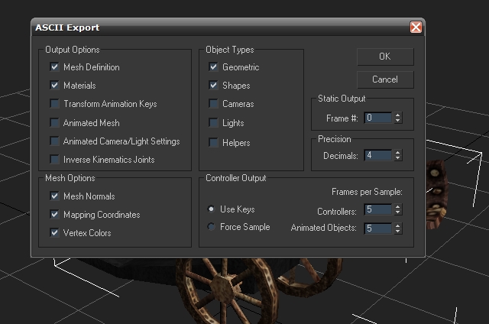Decrease Controllers frames per sample

(x=397, y=212)
